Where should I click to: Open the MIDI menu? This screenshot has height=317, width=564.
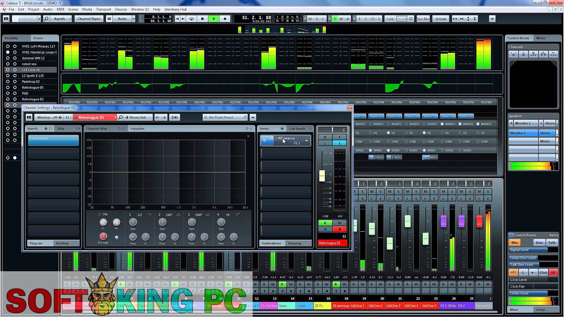point(60,9)
